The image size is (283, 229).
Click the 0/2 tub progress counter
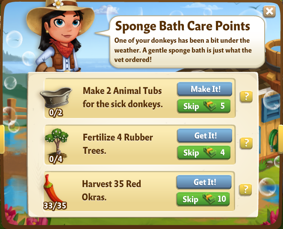click(56, 113)
